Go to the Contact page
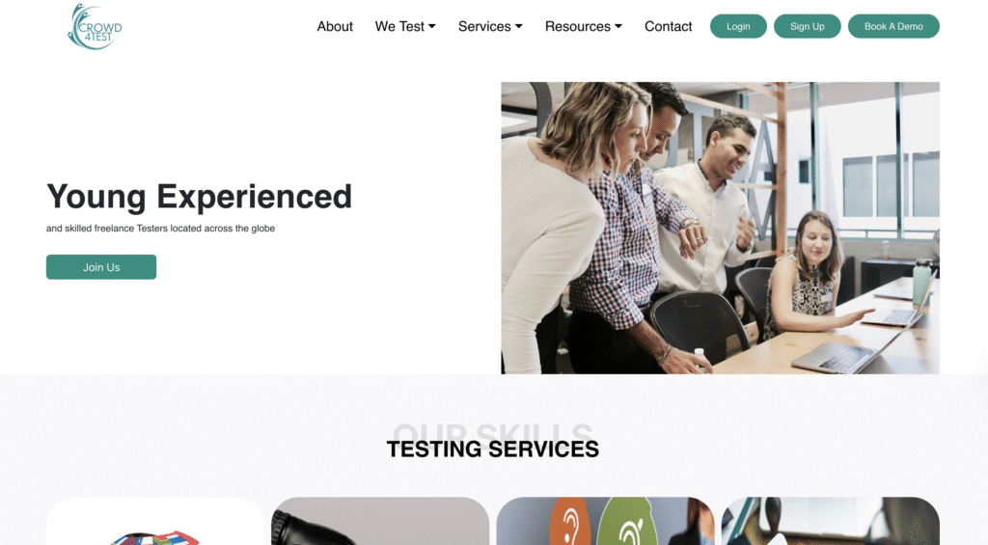988x545 pixels. 668,26
